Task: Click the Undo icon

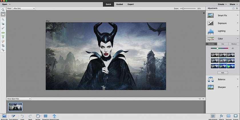Action: click(x=22, y=116)
